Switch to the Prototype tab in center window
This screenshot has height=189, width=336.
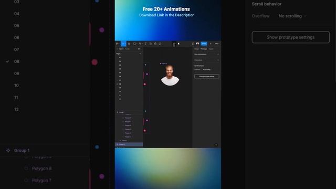tap(204, 49)
